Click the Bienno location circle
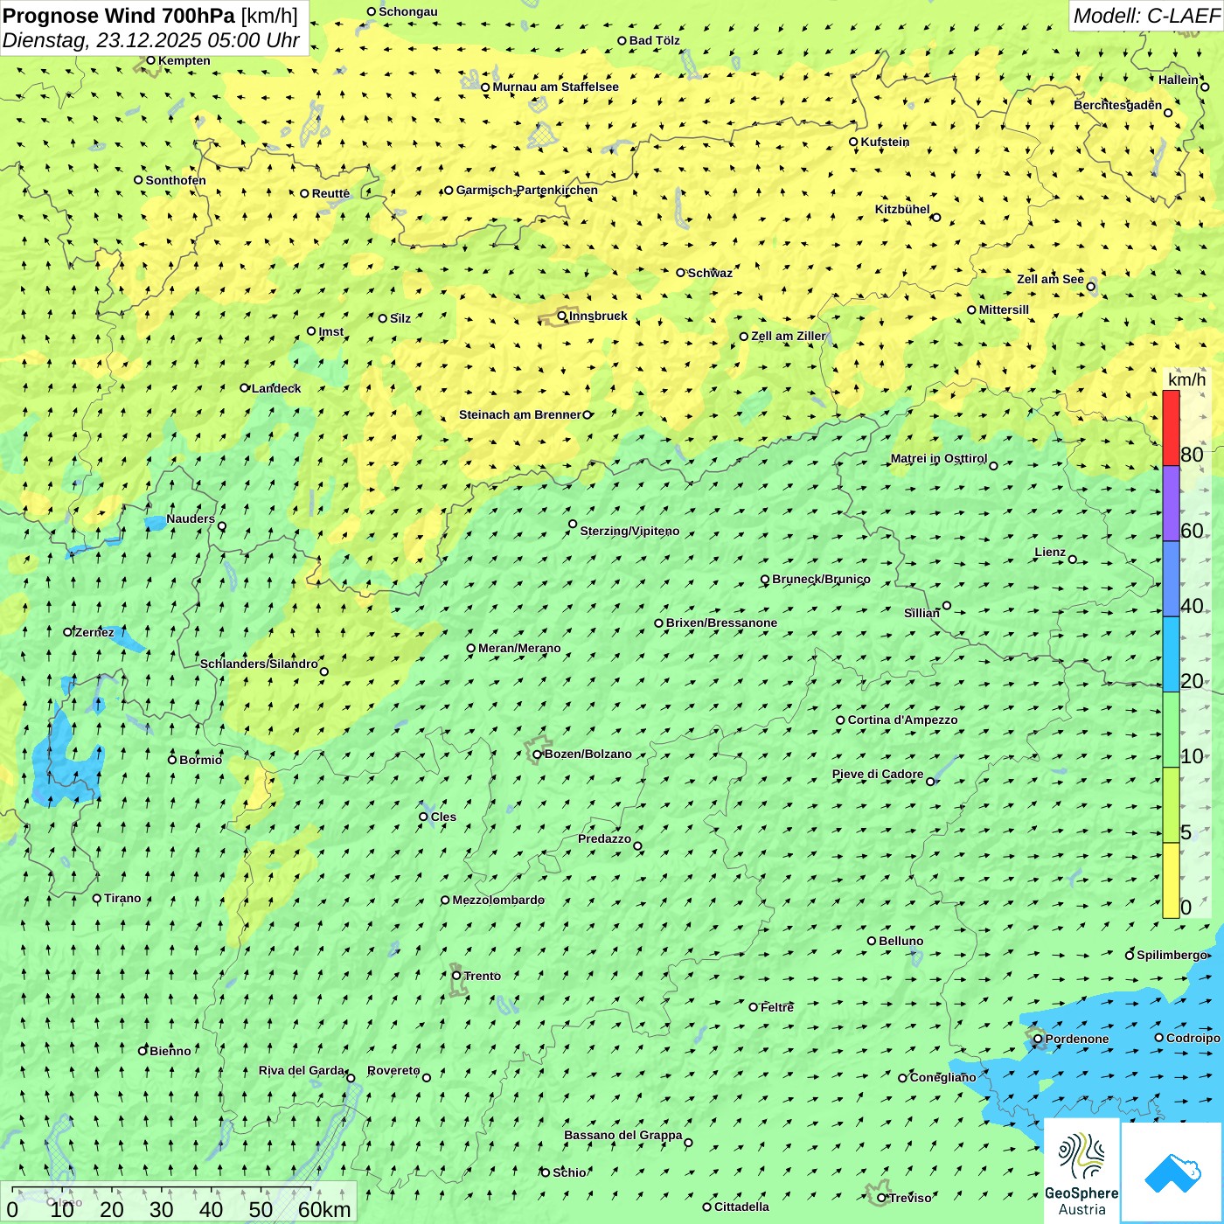This screenshot has height=1224, width=1224. 143,1051
